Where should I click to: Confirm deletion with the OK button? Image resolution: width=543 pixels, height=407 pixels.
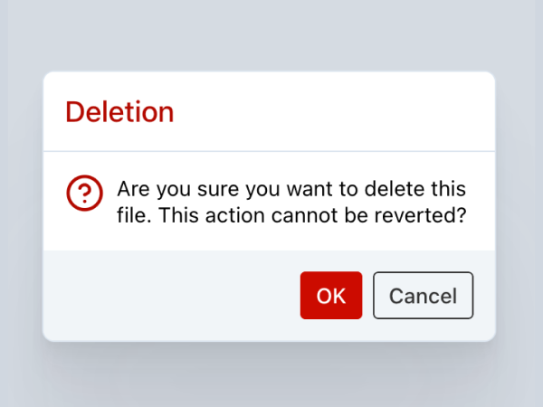(331, 296)
